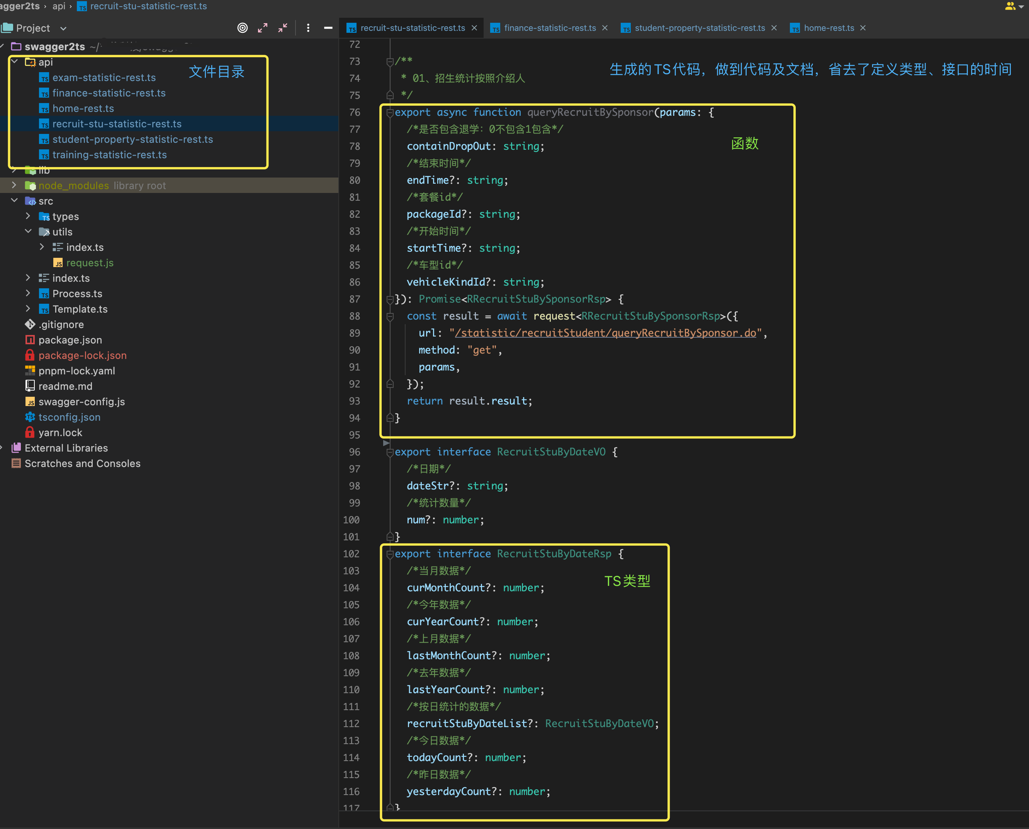This screenshot has width=1029, height=829.
Task: Click the Collapse All icon in Project panel
Action: (x=283, y=28)
